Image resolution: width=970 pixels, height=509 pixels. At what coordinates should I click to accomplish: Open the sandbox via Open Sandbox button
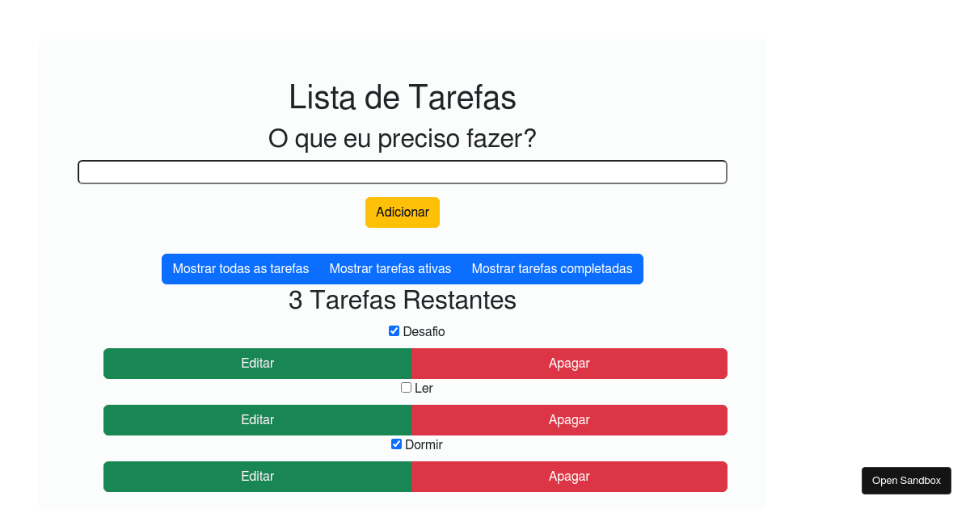(x=906, y=480)
